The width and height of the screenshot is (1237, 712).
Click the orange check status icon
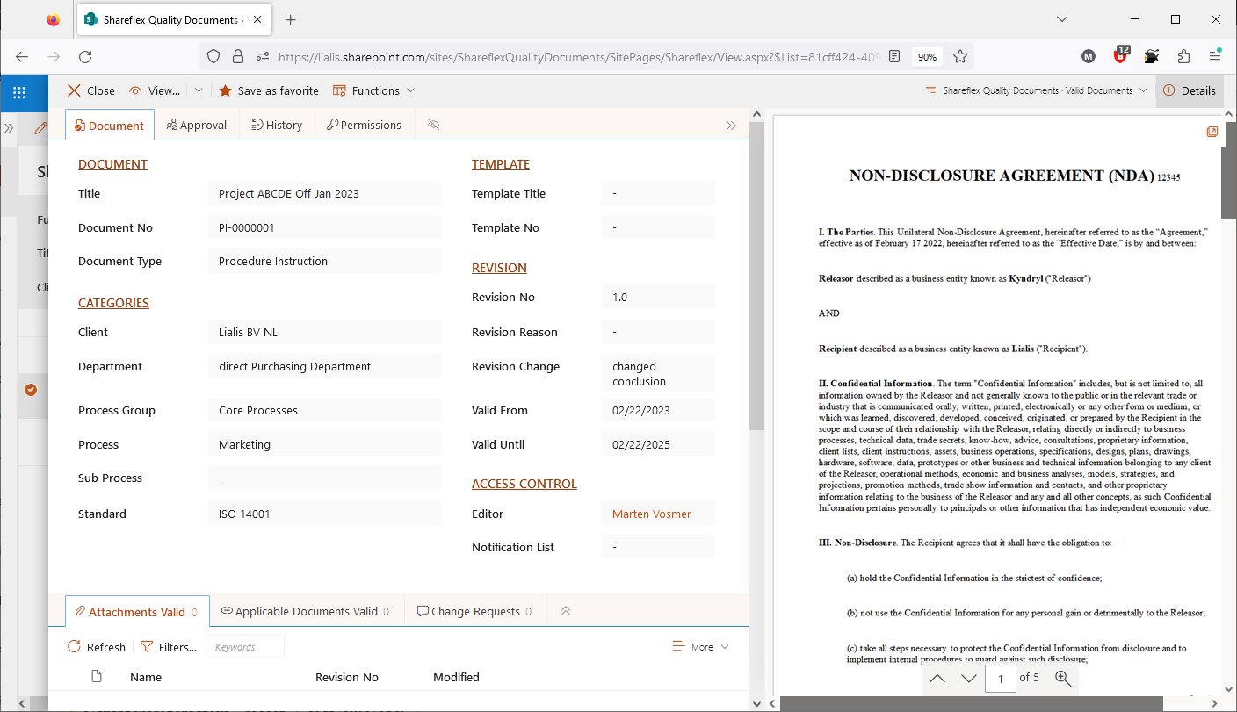coord(31,390)
